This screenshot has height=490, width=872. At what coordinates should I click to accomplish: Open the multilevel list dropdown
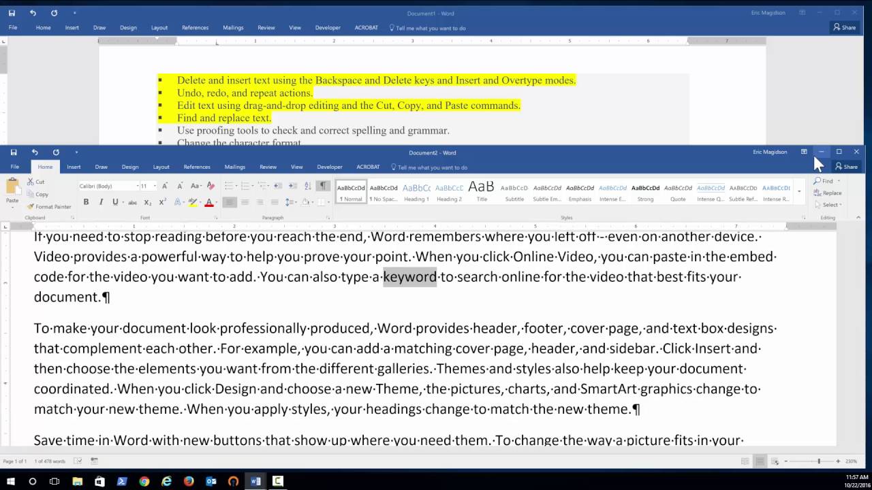[268, 186]
